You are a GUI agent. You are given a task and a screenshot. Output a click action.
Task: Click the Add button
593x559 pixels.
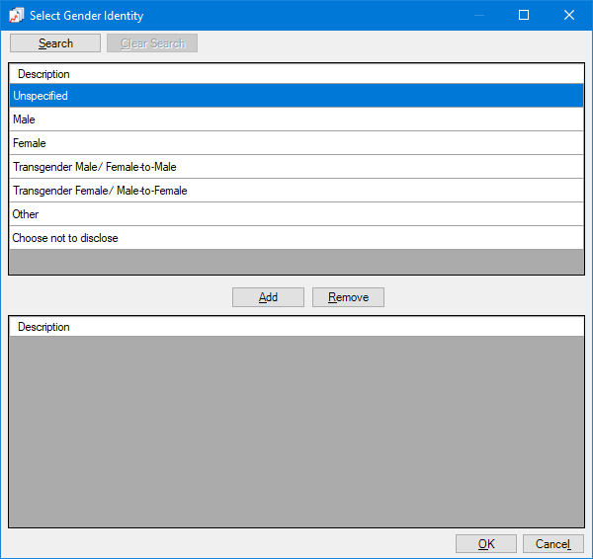click(x=268, y=297)
